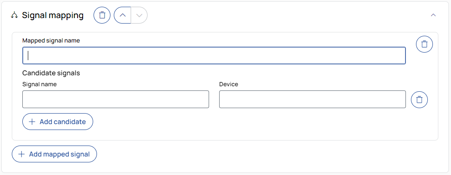Click empty area of mapped signal card
Screen dimensions: 451x175
(x=253, y=126)
